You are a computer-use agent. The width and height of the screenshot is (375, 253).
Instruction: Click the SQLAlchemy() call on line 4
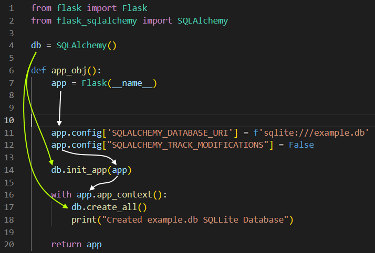[86, 45]
